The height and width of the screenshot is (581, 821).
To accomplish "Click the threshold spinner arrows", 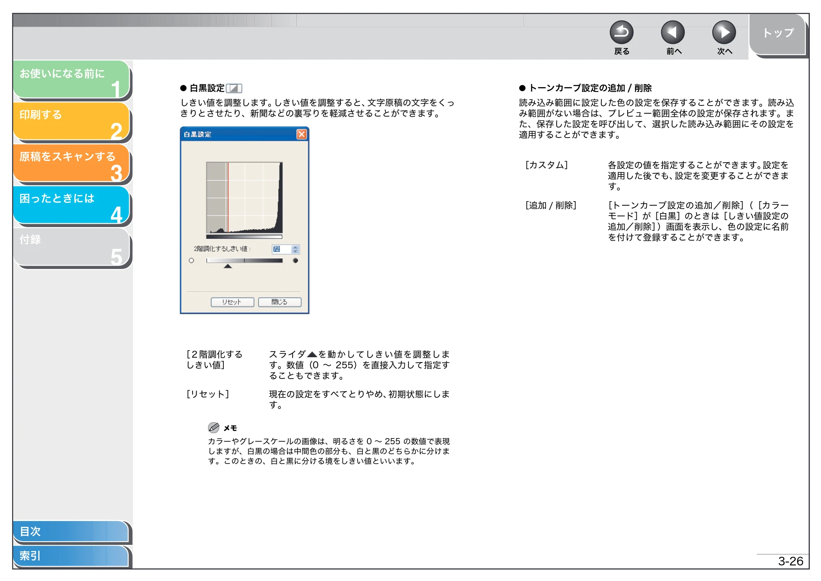I will point(295,249).
